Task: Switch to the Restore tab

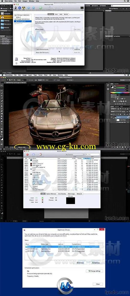Action: pyautogui.click(x=66, y=14)
